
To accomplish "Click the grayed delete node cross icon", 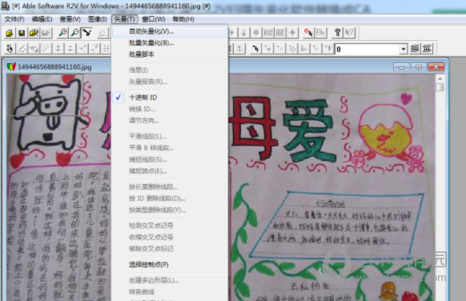I will (x=280, y=49).
